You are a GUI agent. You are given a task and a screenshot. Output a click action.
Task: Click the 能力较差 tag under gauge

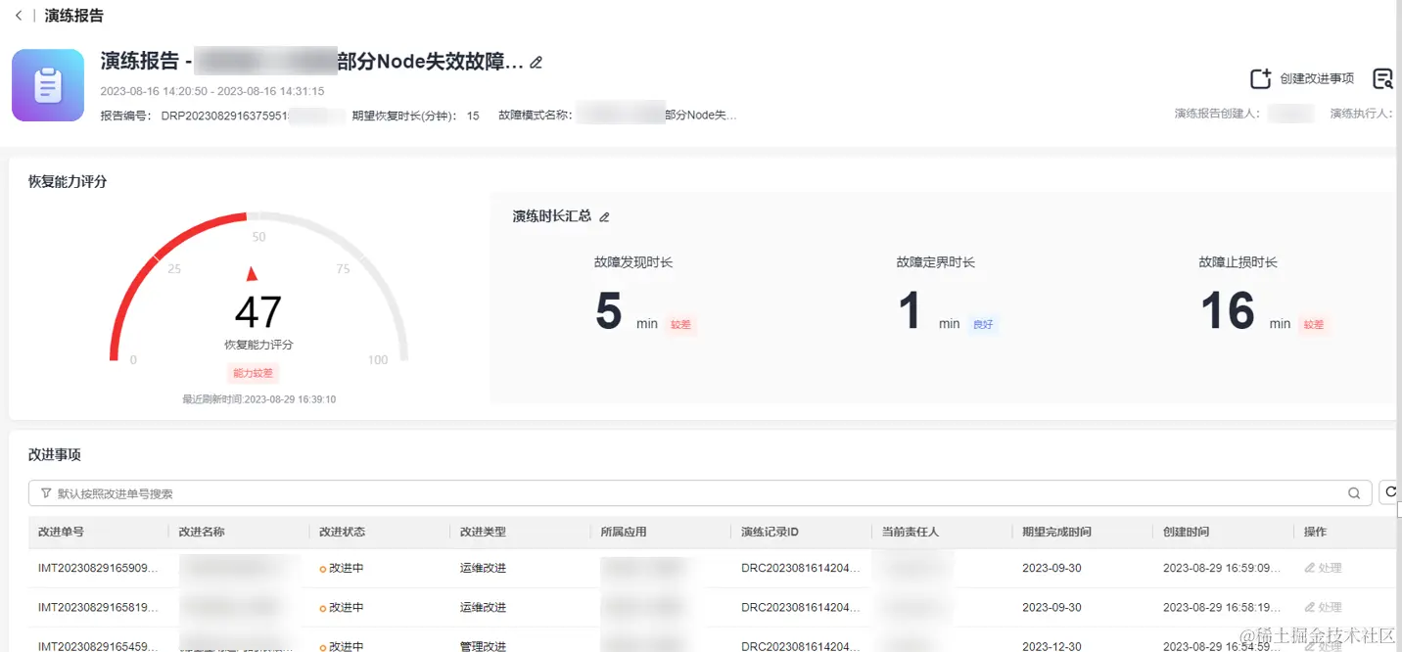[x=254, y=373]
